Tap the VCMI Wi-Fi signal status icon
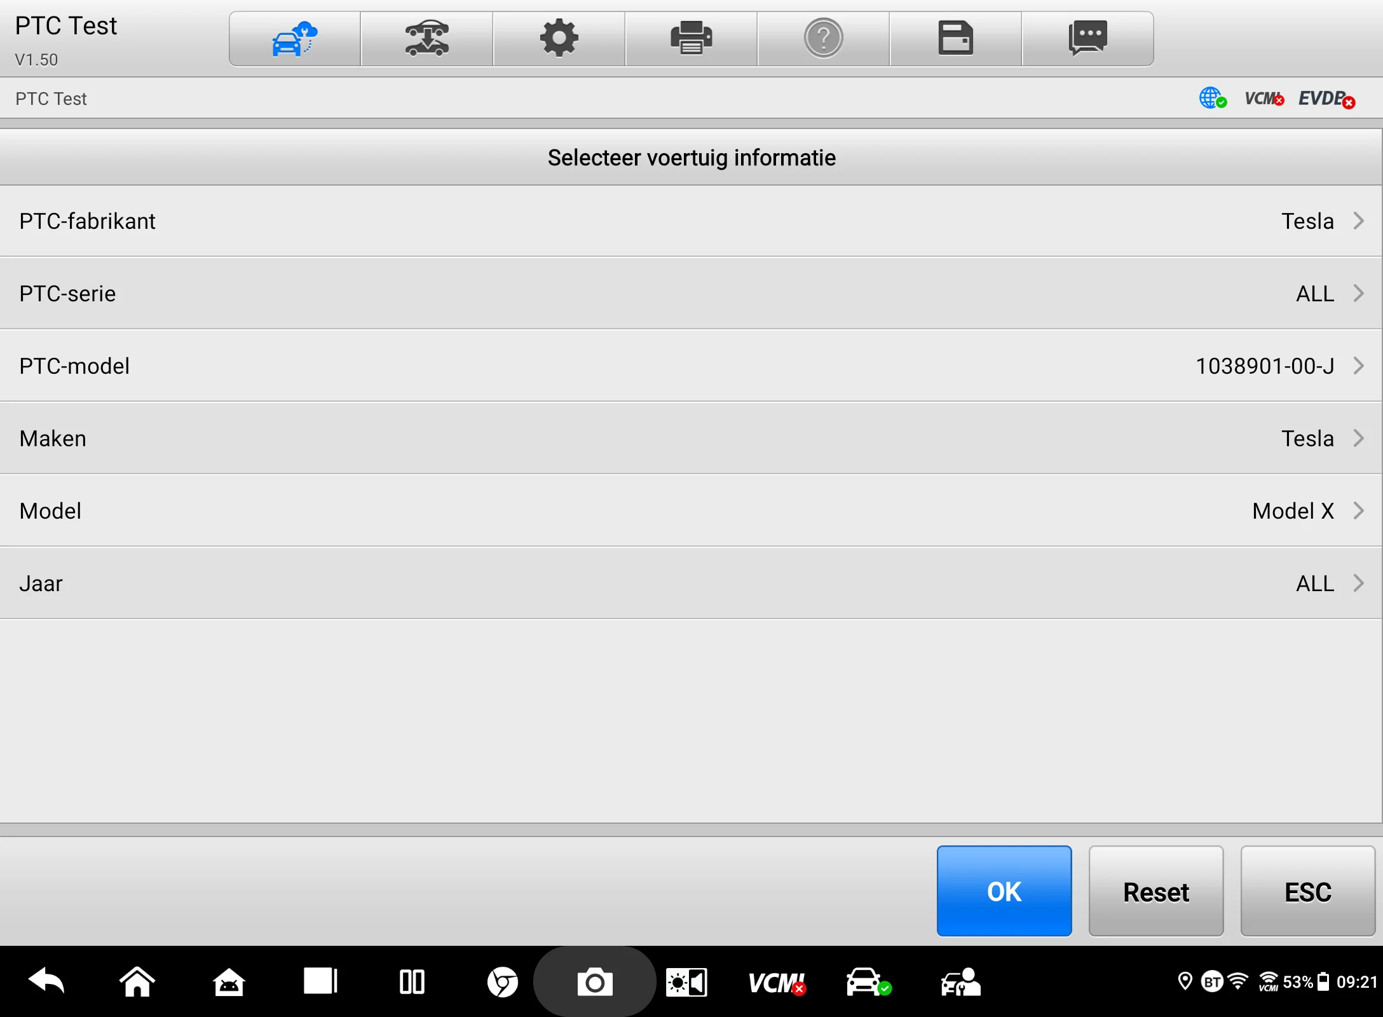 (1269, 982)
